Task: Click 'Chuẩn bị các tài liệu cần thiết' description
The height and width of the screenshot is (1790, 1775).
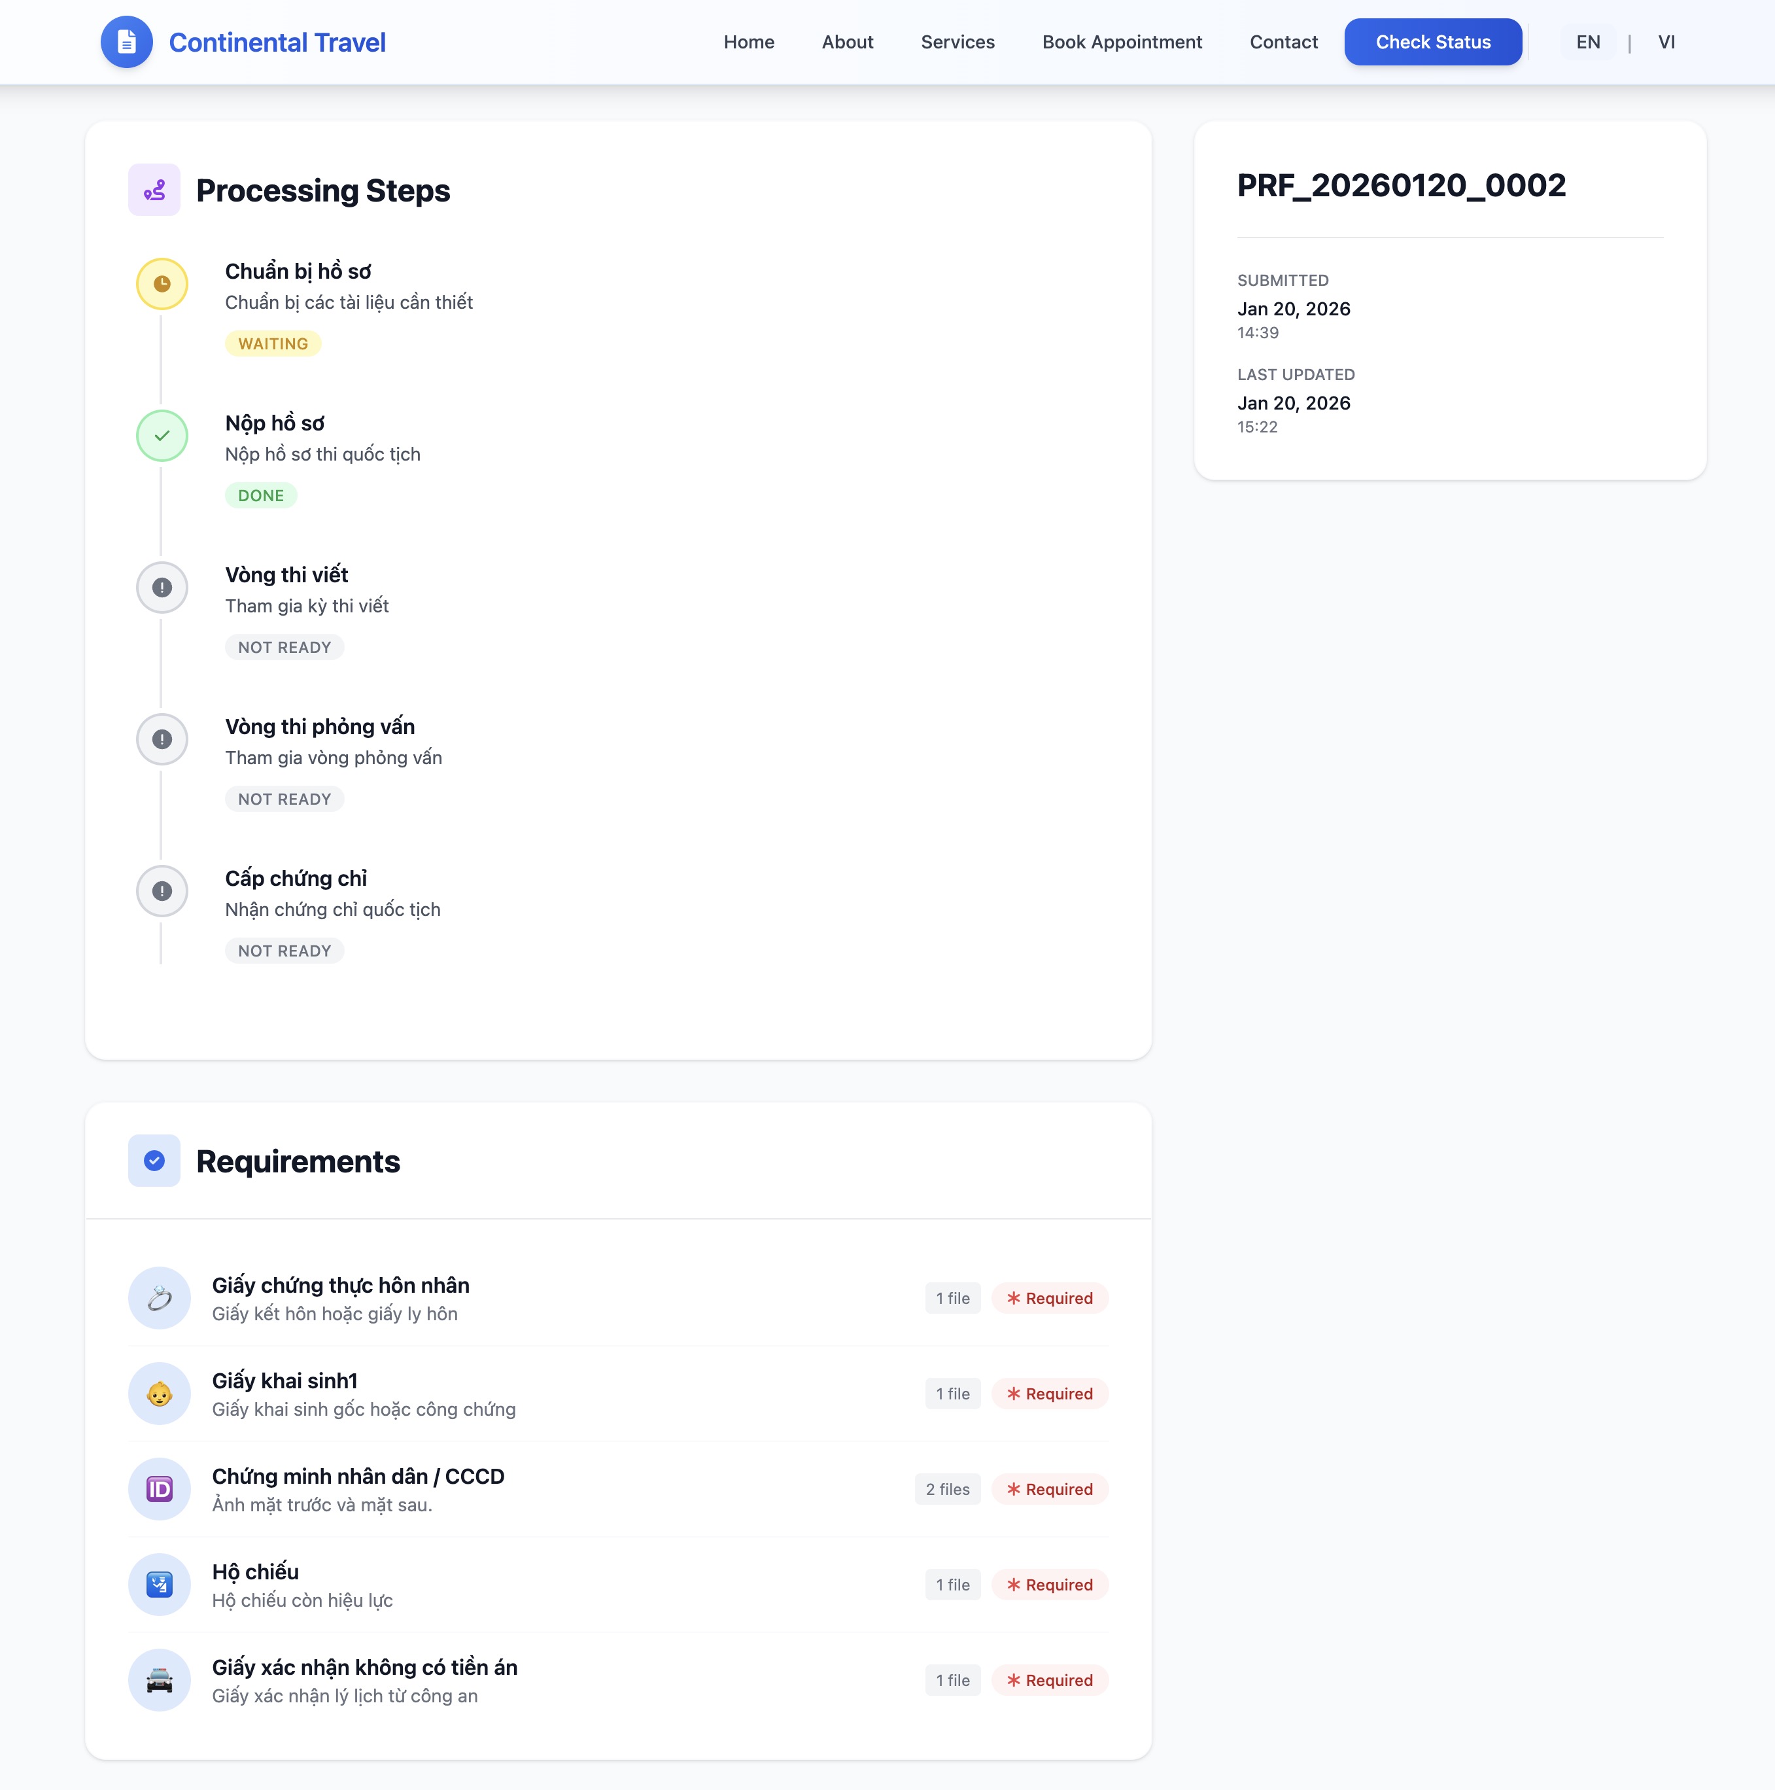Action: point(349,303)
